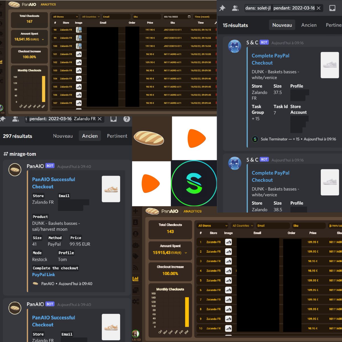Viewport: 342px width, 342px height.
Task: Open All Countries dropdown in bottom analytics window
Action: pyautogui.click(x=243, y=226)
